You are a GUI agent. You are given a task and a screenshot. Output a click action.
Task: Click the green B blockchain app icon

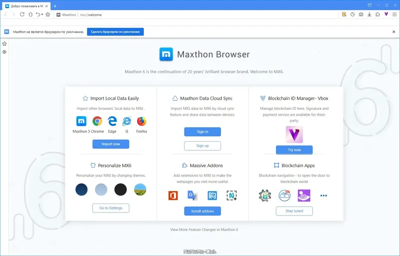coord(265,196)
